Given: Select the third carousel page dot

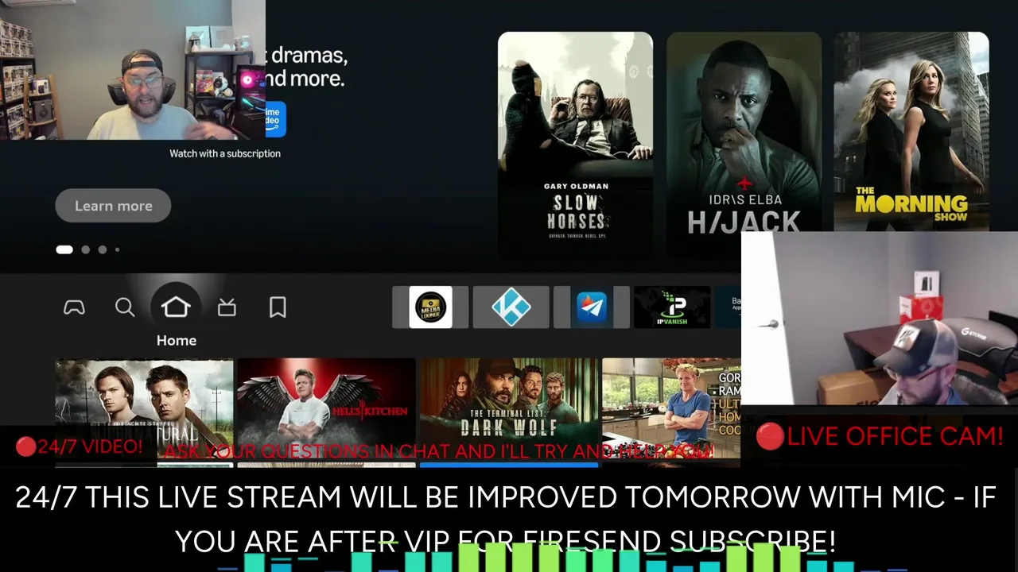Looking at the screenshot, I should coord(103,249).
